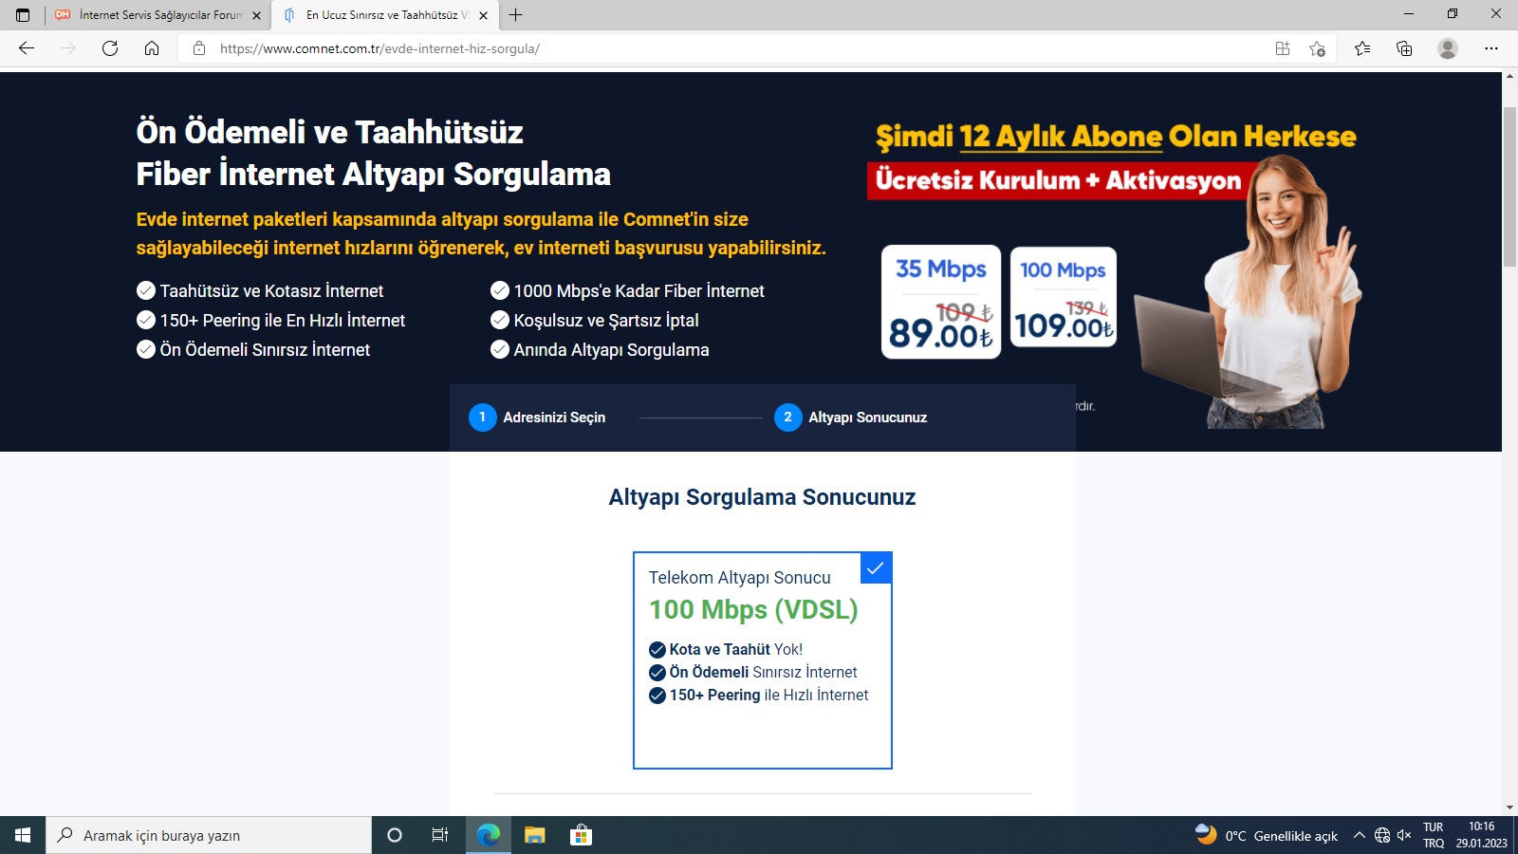Click the Altyapı Sorgulama Sonucunuz heading
This screenshot has width=1518, height=854.
[762, 497]
